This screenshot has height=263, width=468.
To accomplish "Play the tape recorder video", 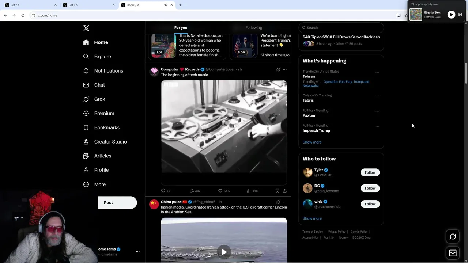I will [224, 133].
